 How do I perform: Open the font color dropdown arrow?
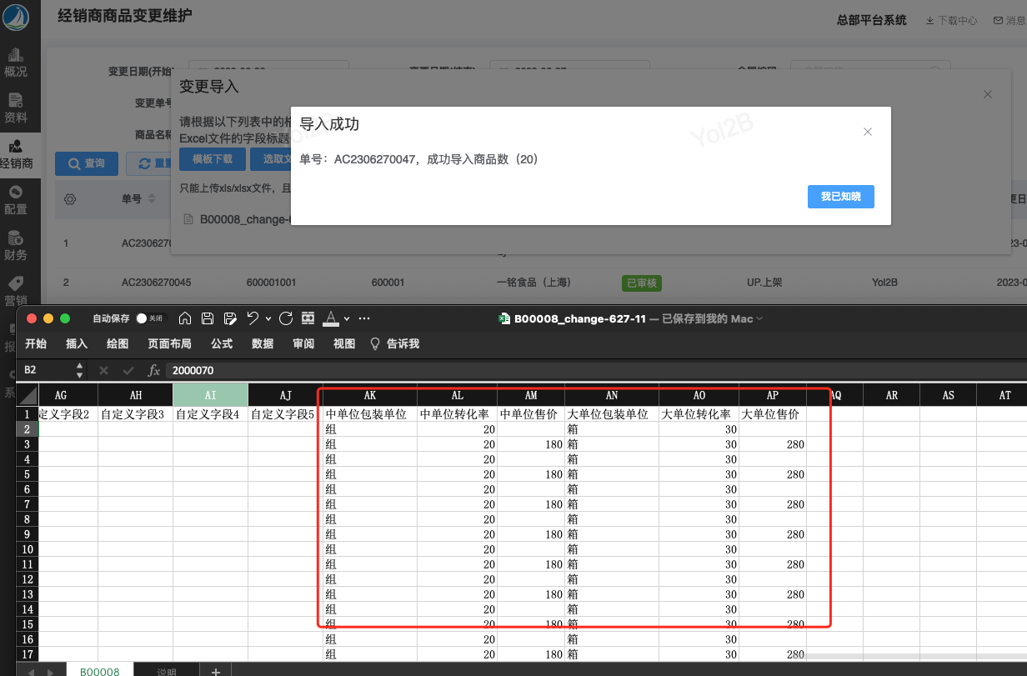347,319
